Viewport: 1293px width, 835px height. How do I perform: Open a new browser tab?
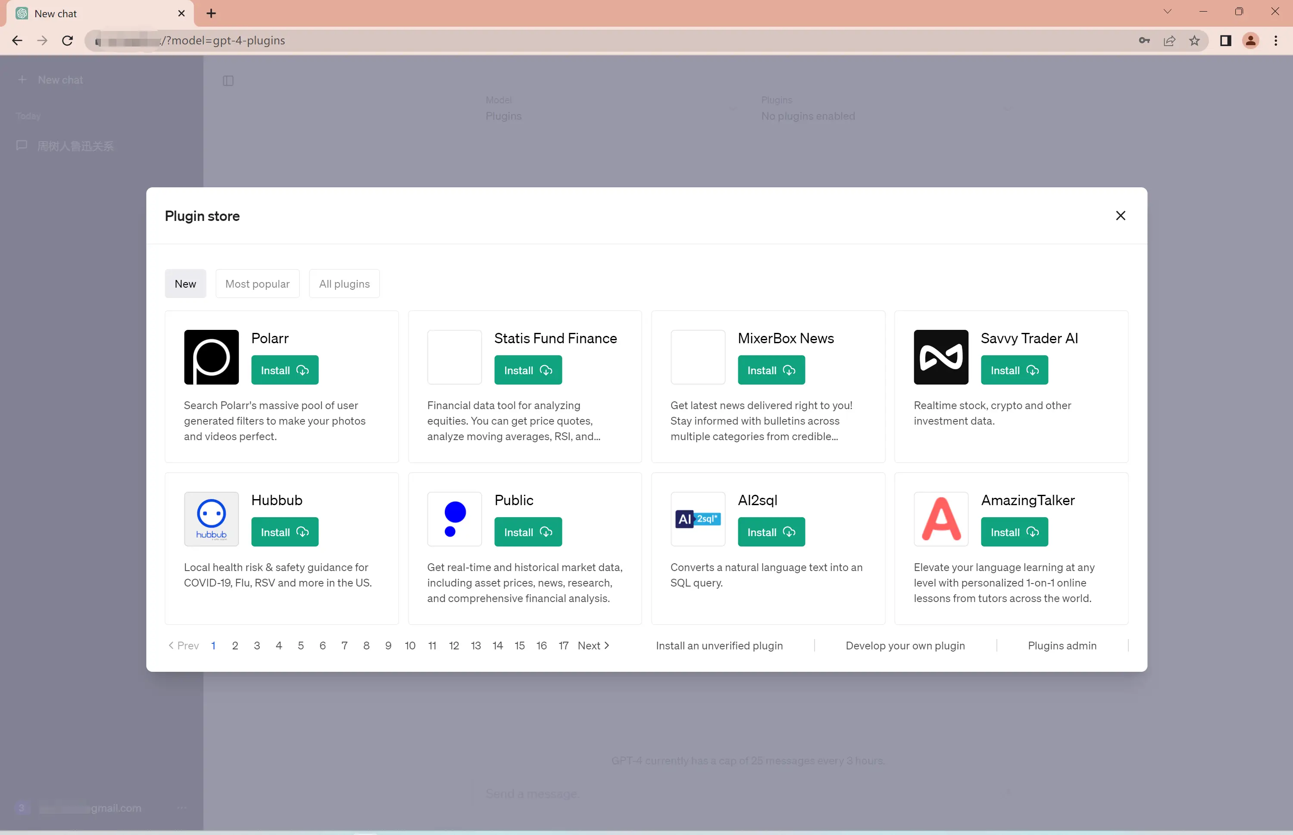point(211,13)
